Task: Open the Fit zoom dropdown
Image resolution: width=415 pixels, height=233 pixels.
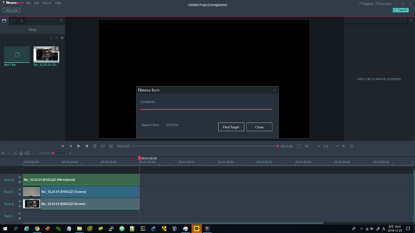Action: click(x=313, y=146)
